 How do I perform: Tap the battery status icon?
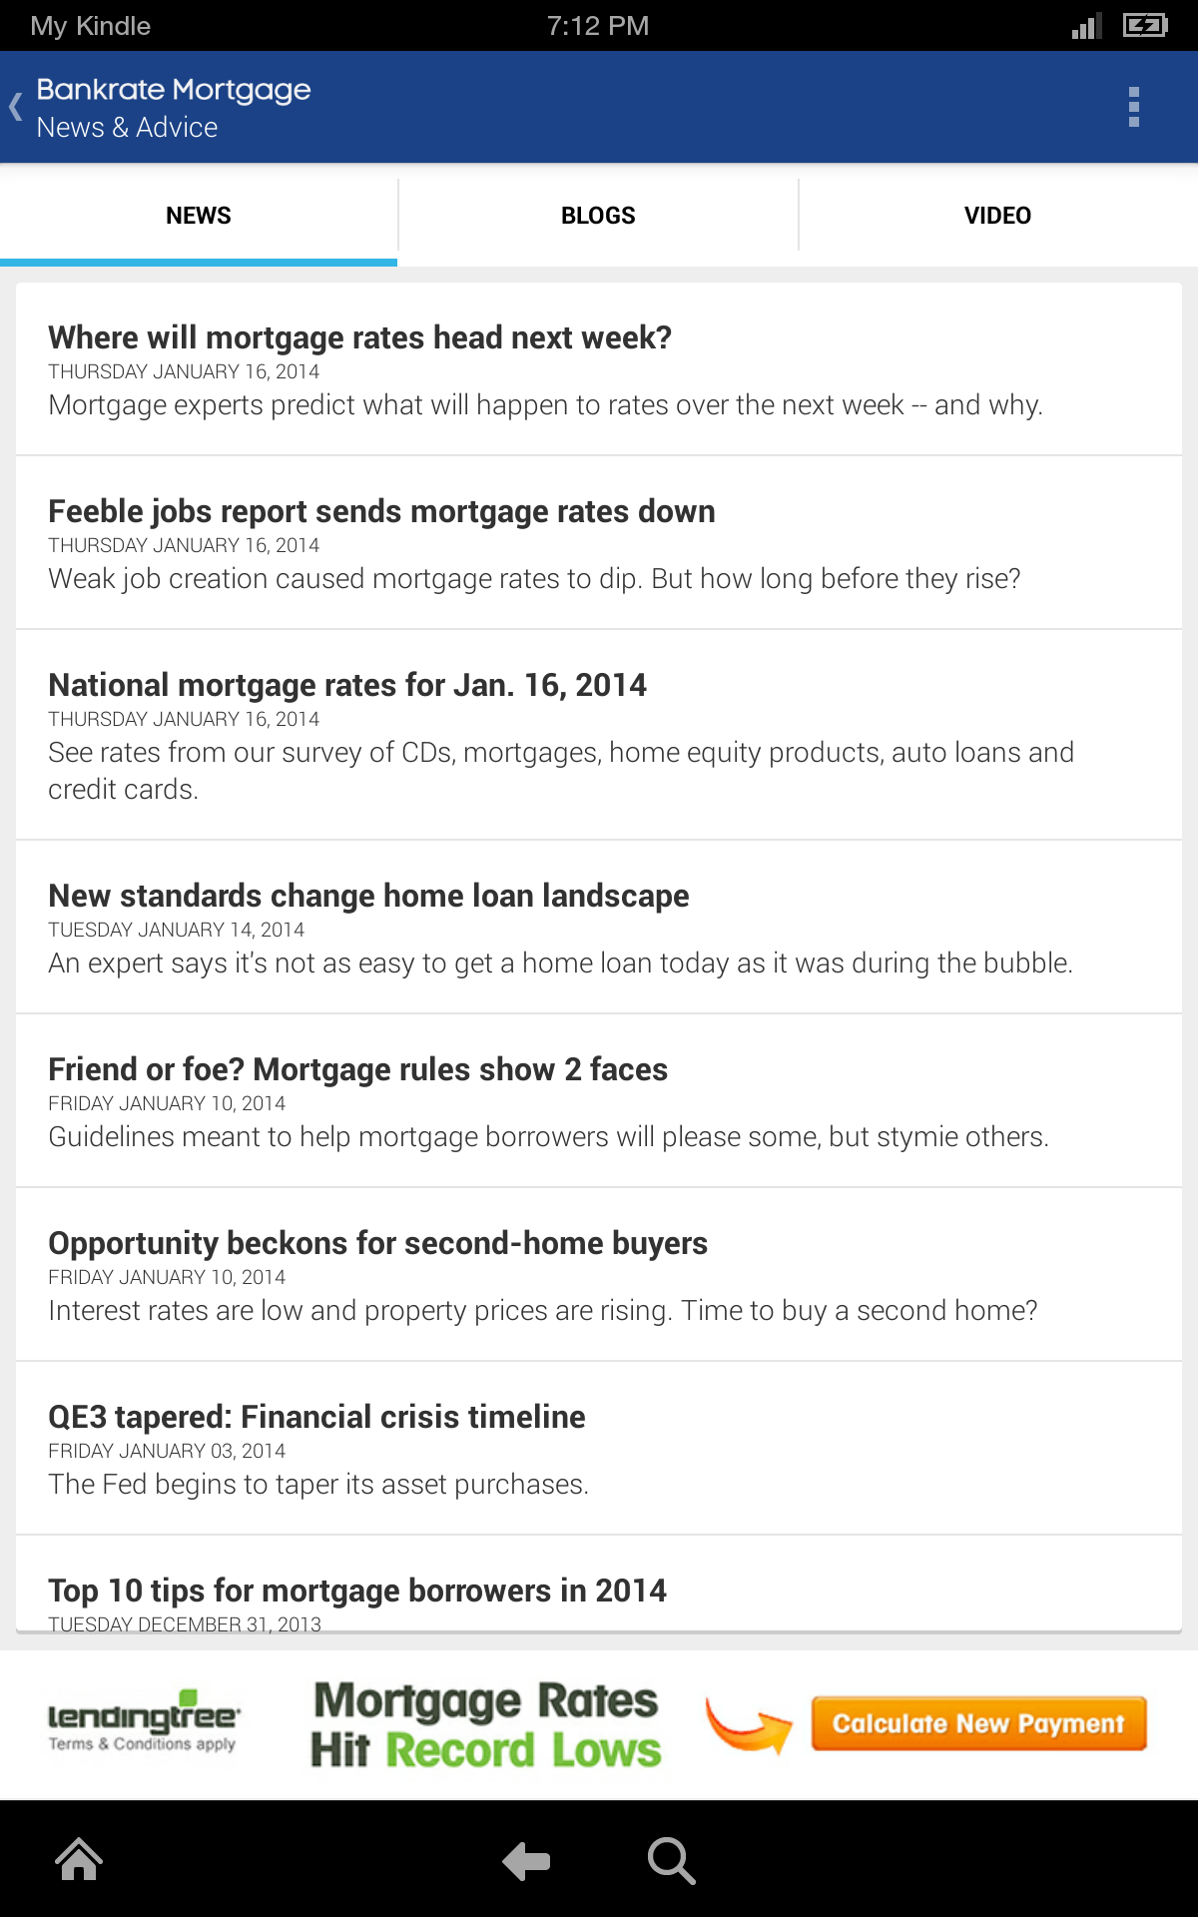click(1144, 25)
